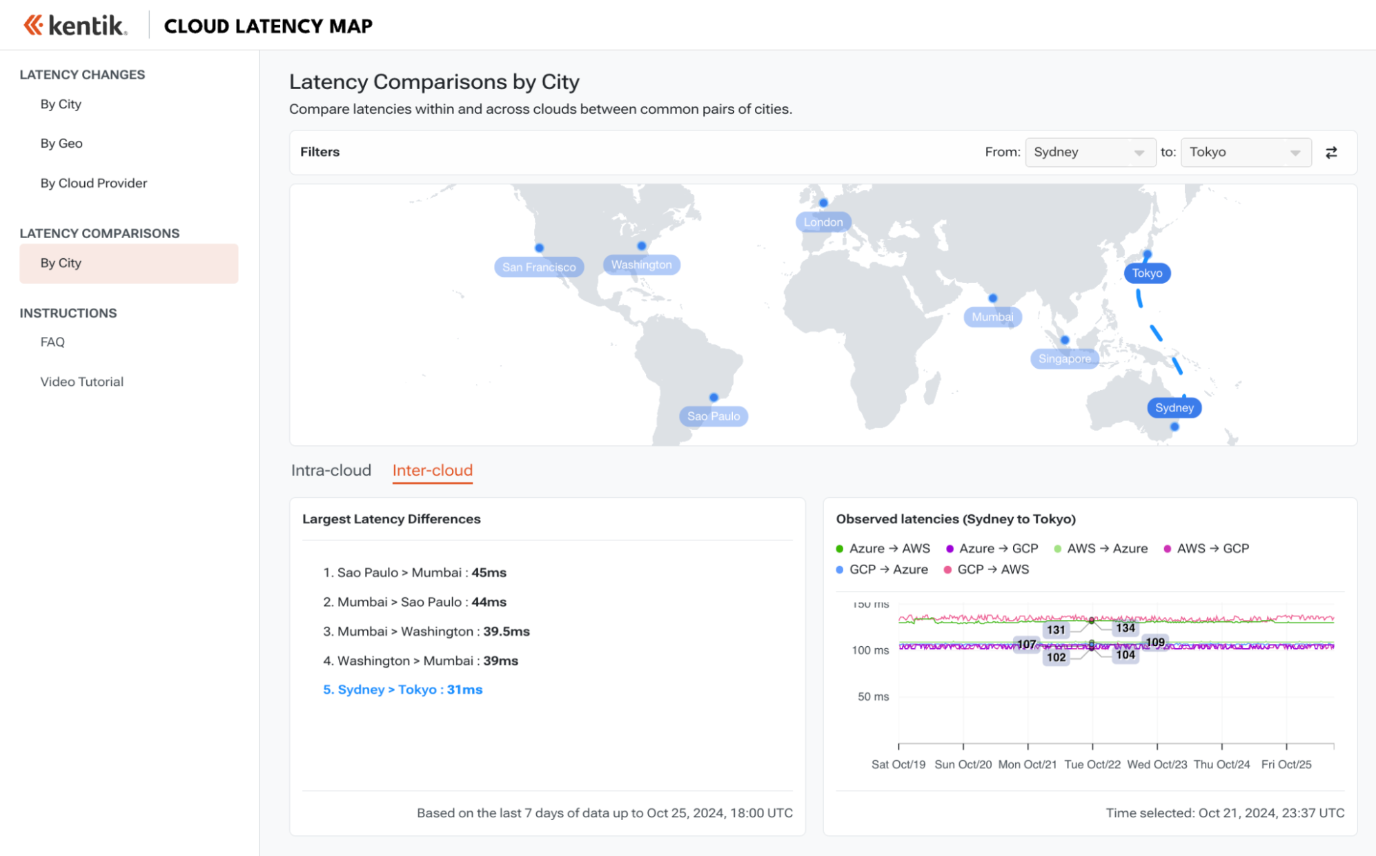Open the From city dropdown
The image size is (1376, 856).
[1090, 153]
